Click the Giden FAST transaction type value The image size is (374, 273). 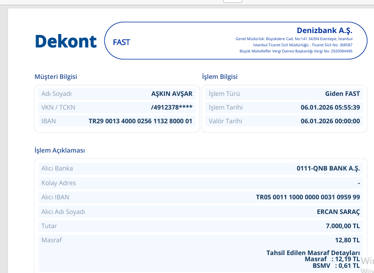pyautogui.click(x=342, y=94)
